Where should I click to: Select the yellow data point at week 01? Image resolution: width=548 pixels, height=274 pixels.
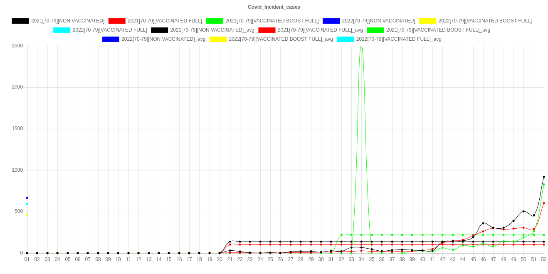[x=27, y=215]
